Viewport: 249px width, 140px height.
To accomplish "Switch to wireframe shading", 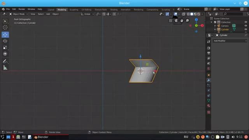I will (188, 14).
